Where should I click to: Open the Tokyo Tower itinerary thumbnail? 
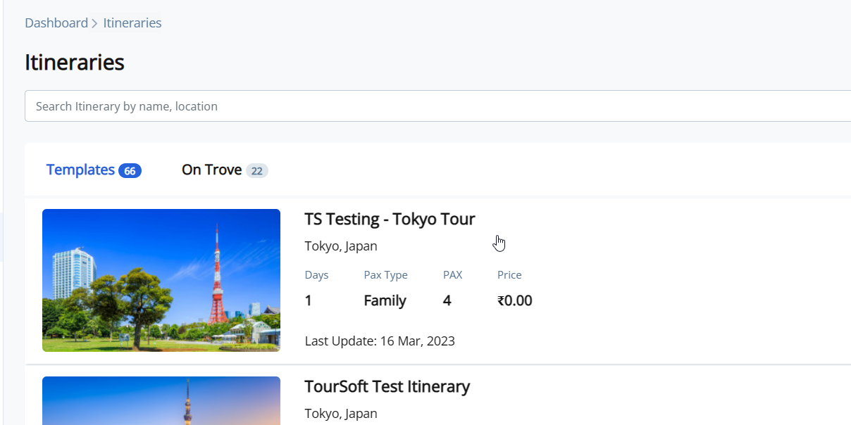click(x=161, y=280)
